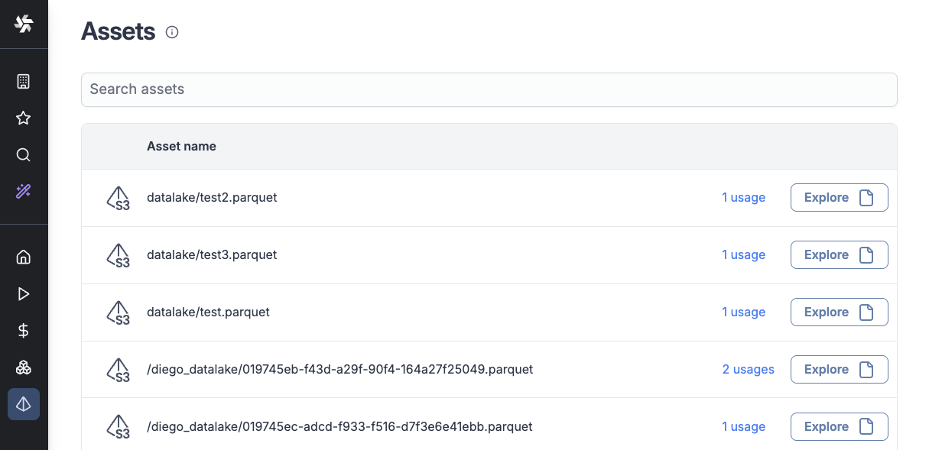
Task: Open search via the magnifier sidebar icon
Action: coord(24,154)
